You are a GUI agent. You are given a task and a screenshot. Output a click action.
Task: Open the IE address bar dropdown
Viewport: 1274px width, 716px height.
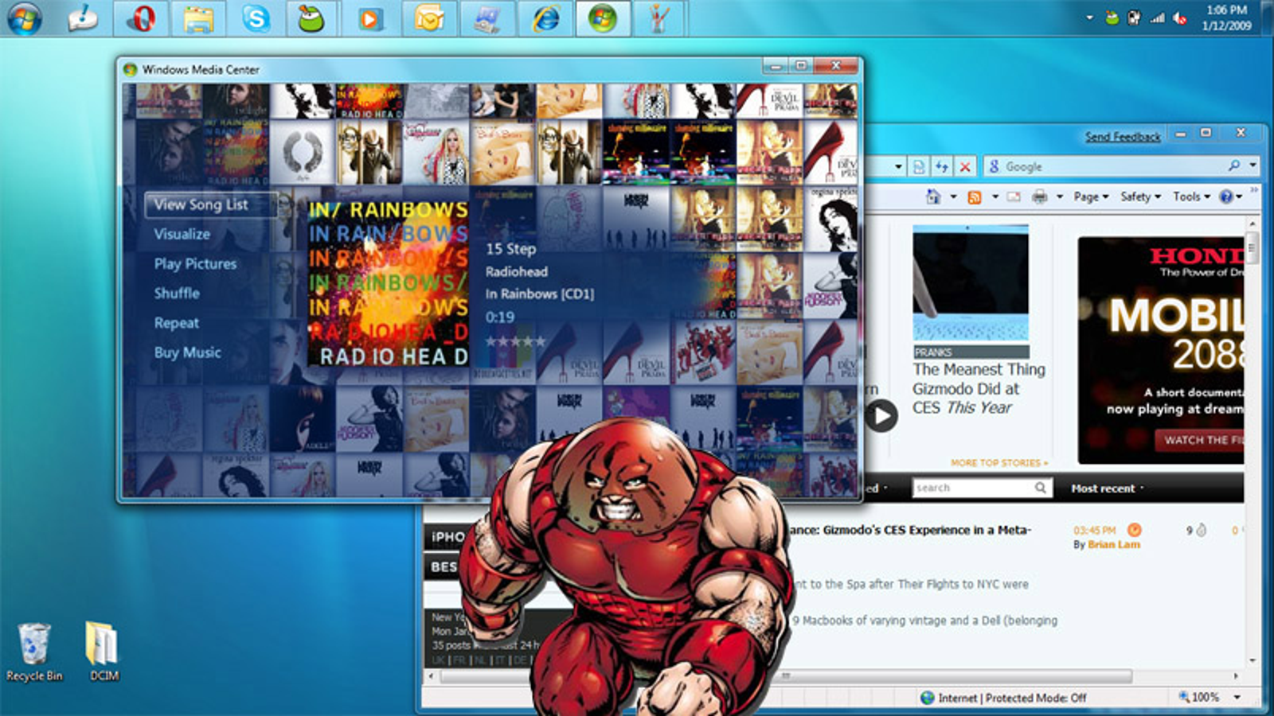coord(897,166)
